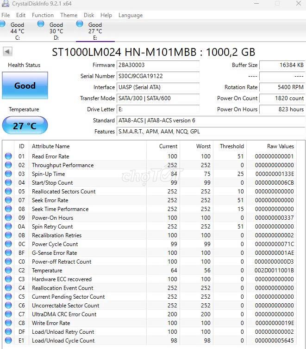Click the status icon for Uncorrectable Sector Count

pos(8,306)
